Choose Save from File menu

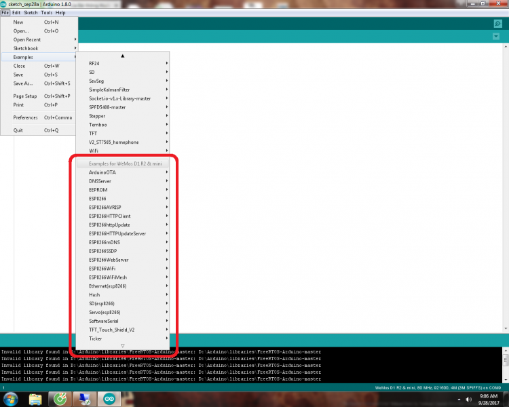[39, 75]
